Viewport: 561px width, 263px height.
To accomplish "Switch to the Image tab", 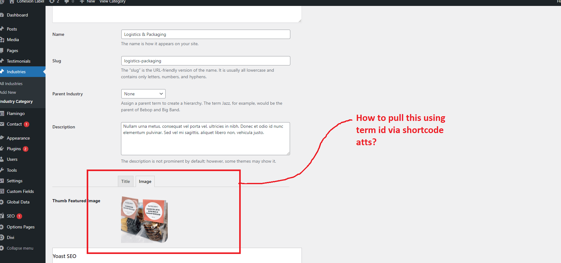I will [145, 181].
